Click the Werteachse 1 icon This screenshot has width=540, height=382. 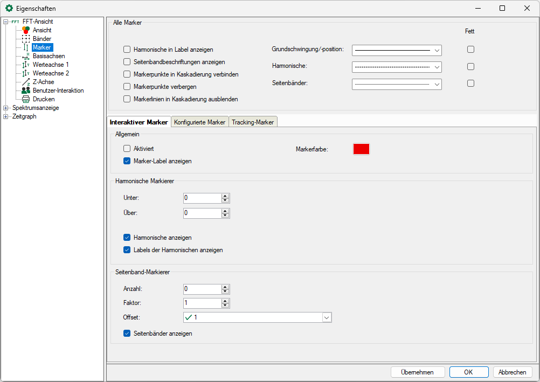26,65
